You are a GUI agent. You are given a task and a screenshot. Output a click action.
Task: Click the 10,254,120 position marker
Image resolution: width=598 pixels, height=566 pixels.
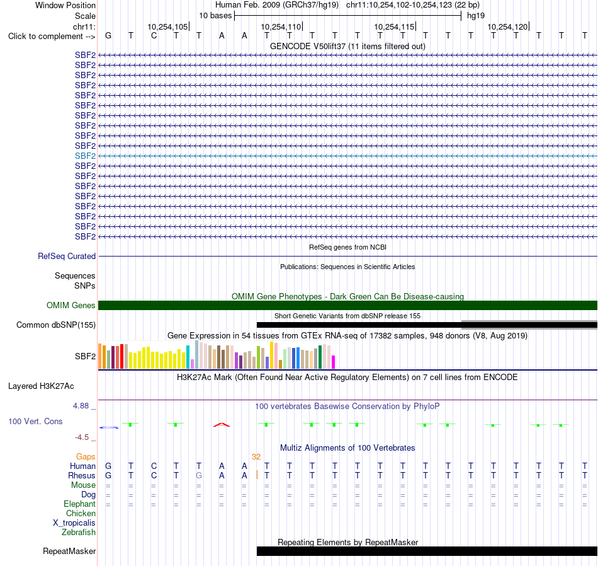[507, 26]
